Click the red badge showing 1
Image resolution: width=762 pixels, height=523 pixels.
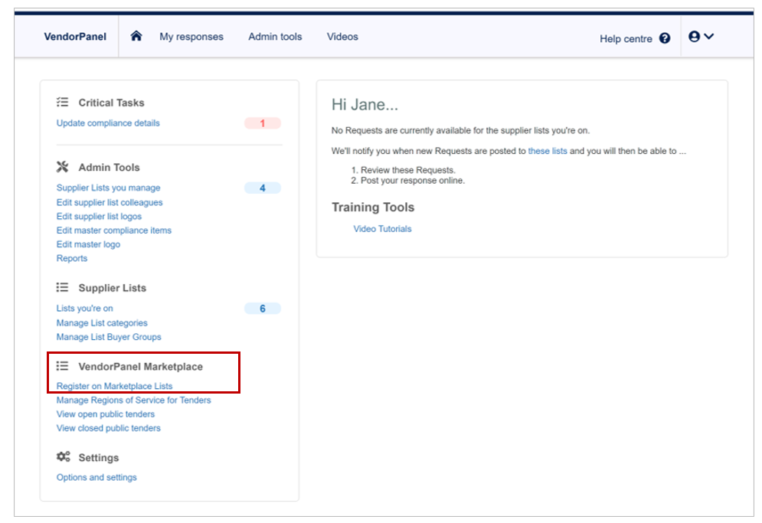263,123
